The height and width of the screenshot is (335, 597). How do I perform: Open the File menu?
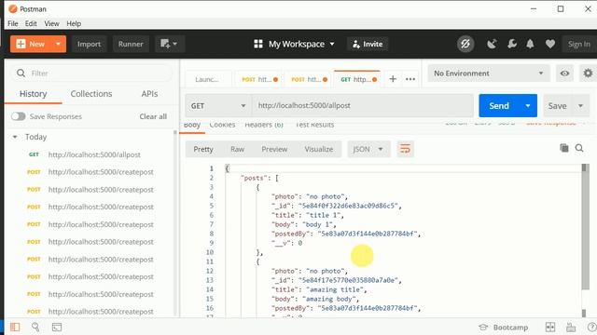point(13,23)
